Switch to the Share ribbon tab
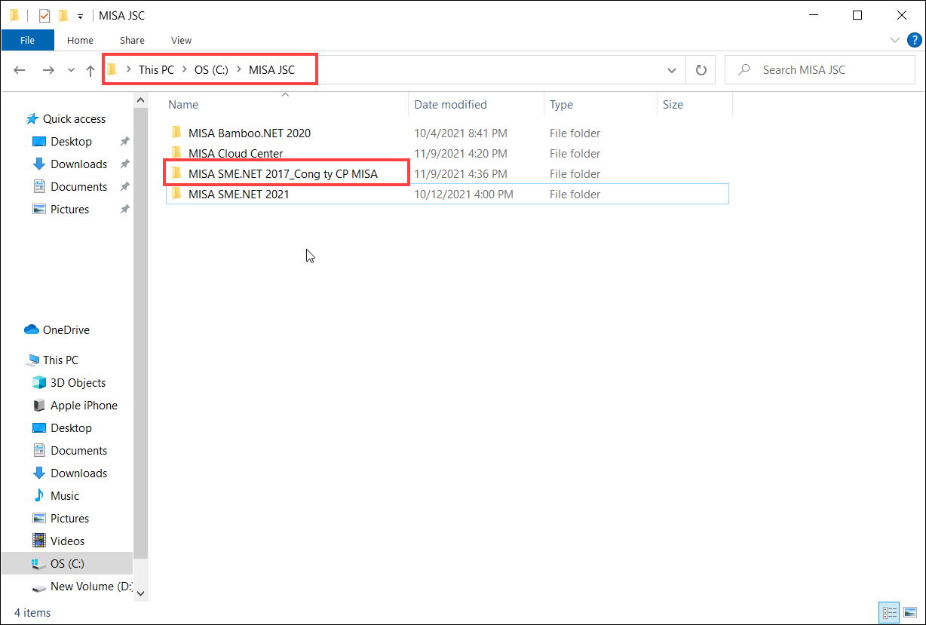 132,40
